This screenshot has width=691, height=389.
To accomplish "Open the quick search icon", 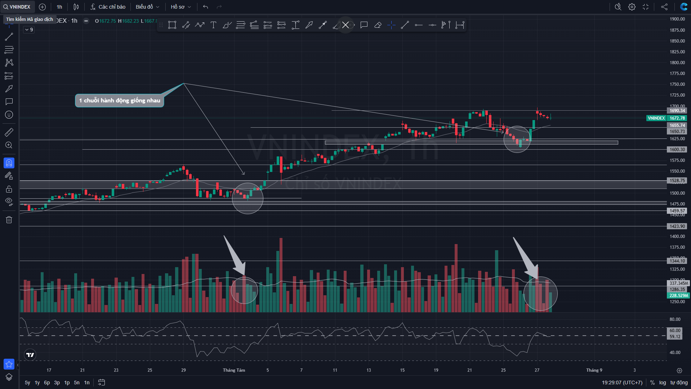I will (618, 7).
